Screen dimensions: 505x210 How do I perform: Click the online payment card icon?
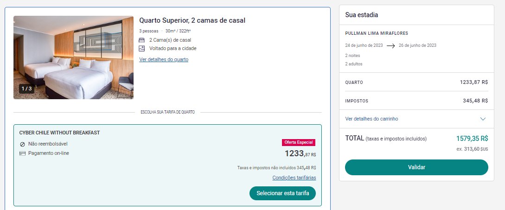click(x=22, y=153)
